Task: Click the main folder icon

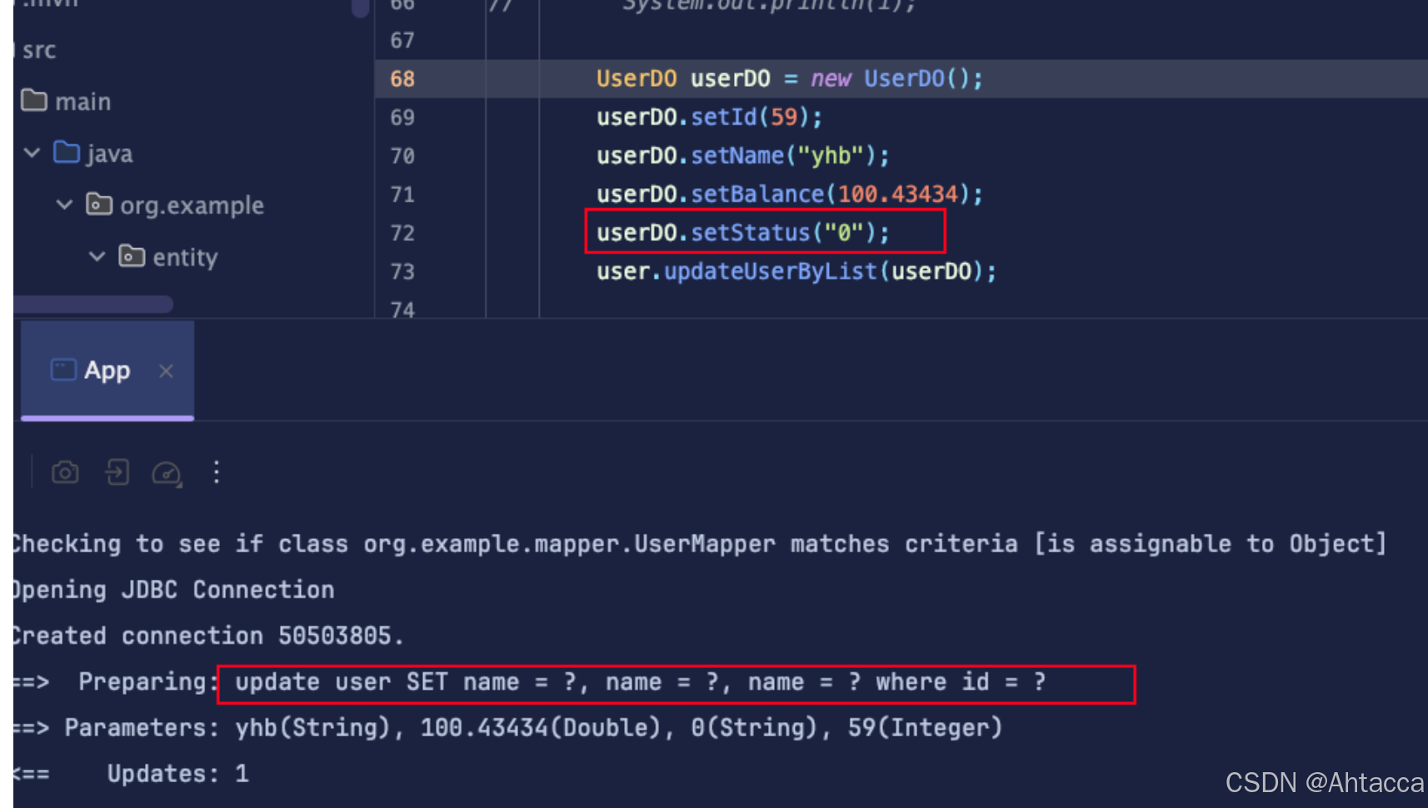Action: pyautogui.click(x=34, y=100)
